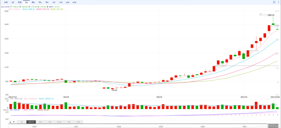Viewport: 281px width, 128px height.
Task: Click the volume MA5: 100789.40 label
Action: point(31,99)
